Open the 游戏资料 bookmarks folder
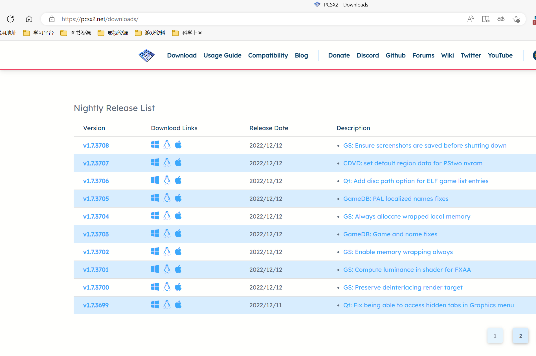 (x=150, y=33)
